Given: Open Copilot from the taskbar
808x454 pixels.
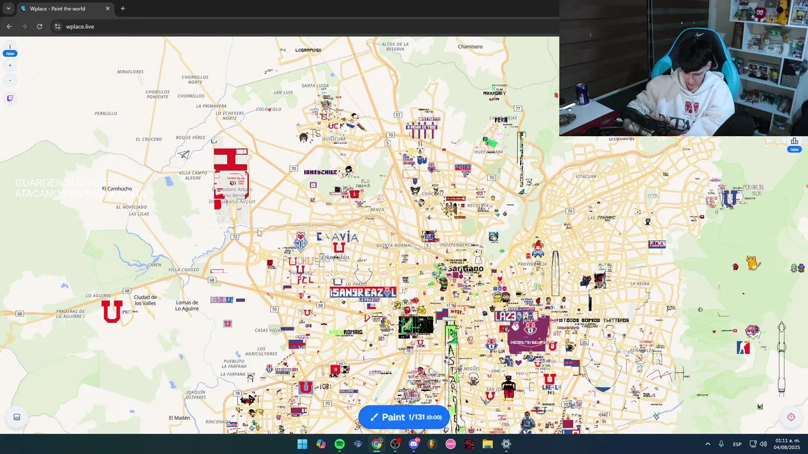Looking at the screenshot, I should (321, 444).
